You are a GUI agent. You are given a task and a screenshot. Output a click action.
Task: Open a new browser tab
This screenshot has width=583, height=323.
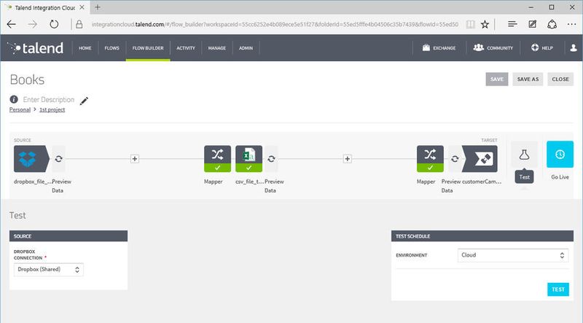[x=98, y=7]
